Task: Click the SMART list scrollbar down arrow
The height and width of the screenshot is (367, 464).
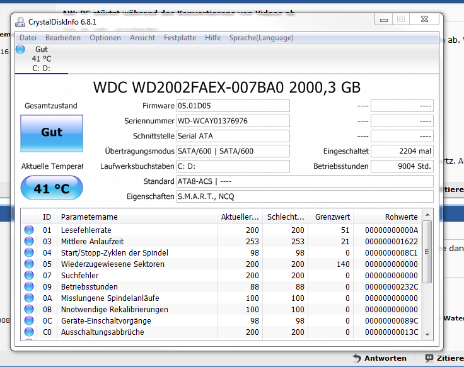Action: coord(427,334)
